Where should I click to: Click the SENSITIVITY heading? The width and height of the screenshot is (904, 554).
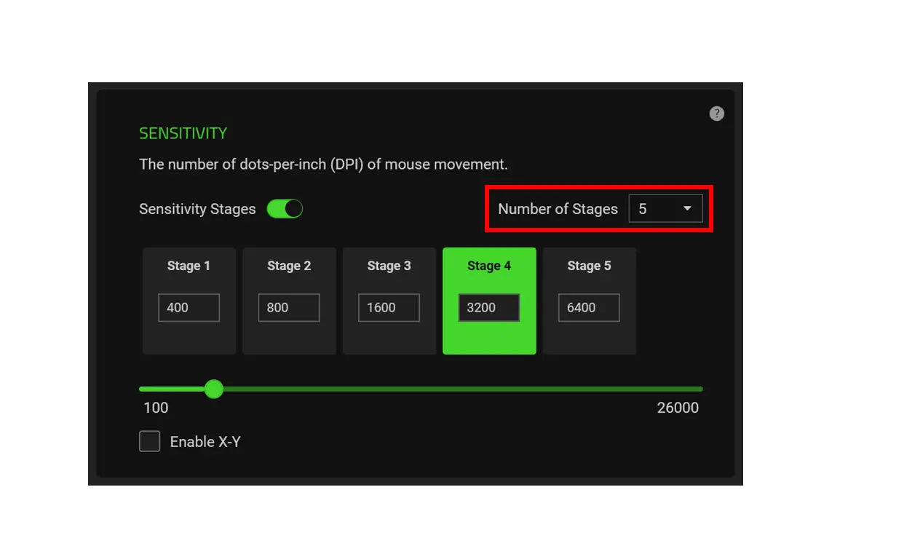coord(183,133)
